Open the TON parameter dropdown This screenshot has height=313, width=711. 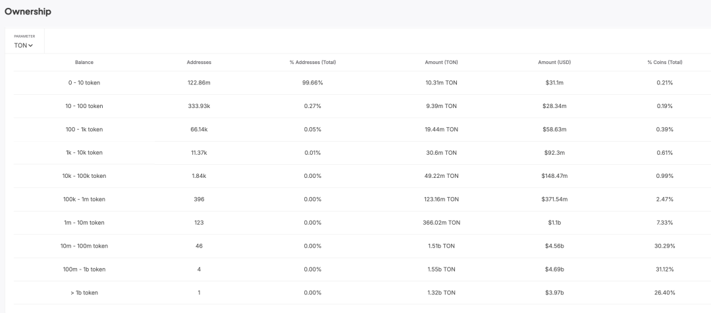(x=24, y=45)
